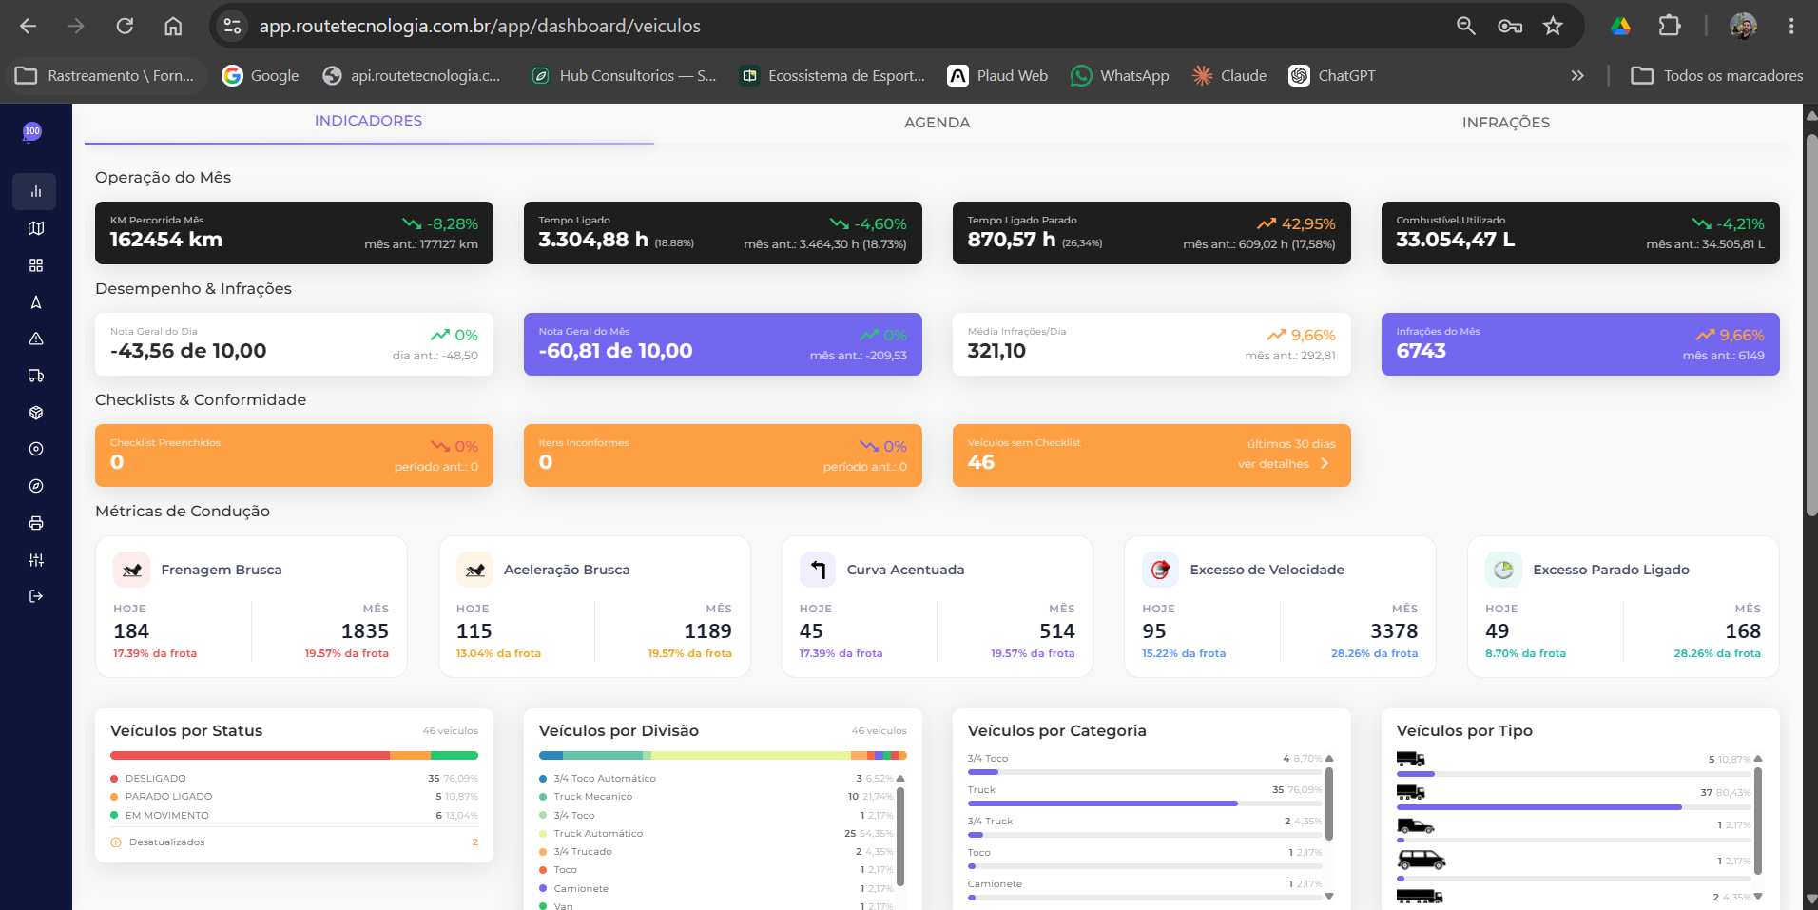
Task: Select the Camionete row in Veículos por Categoria
Action: (x=1145, y=888)
